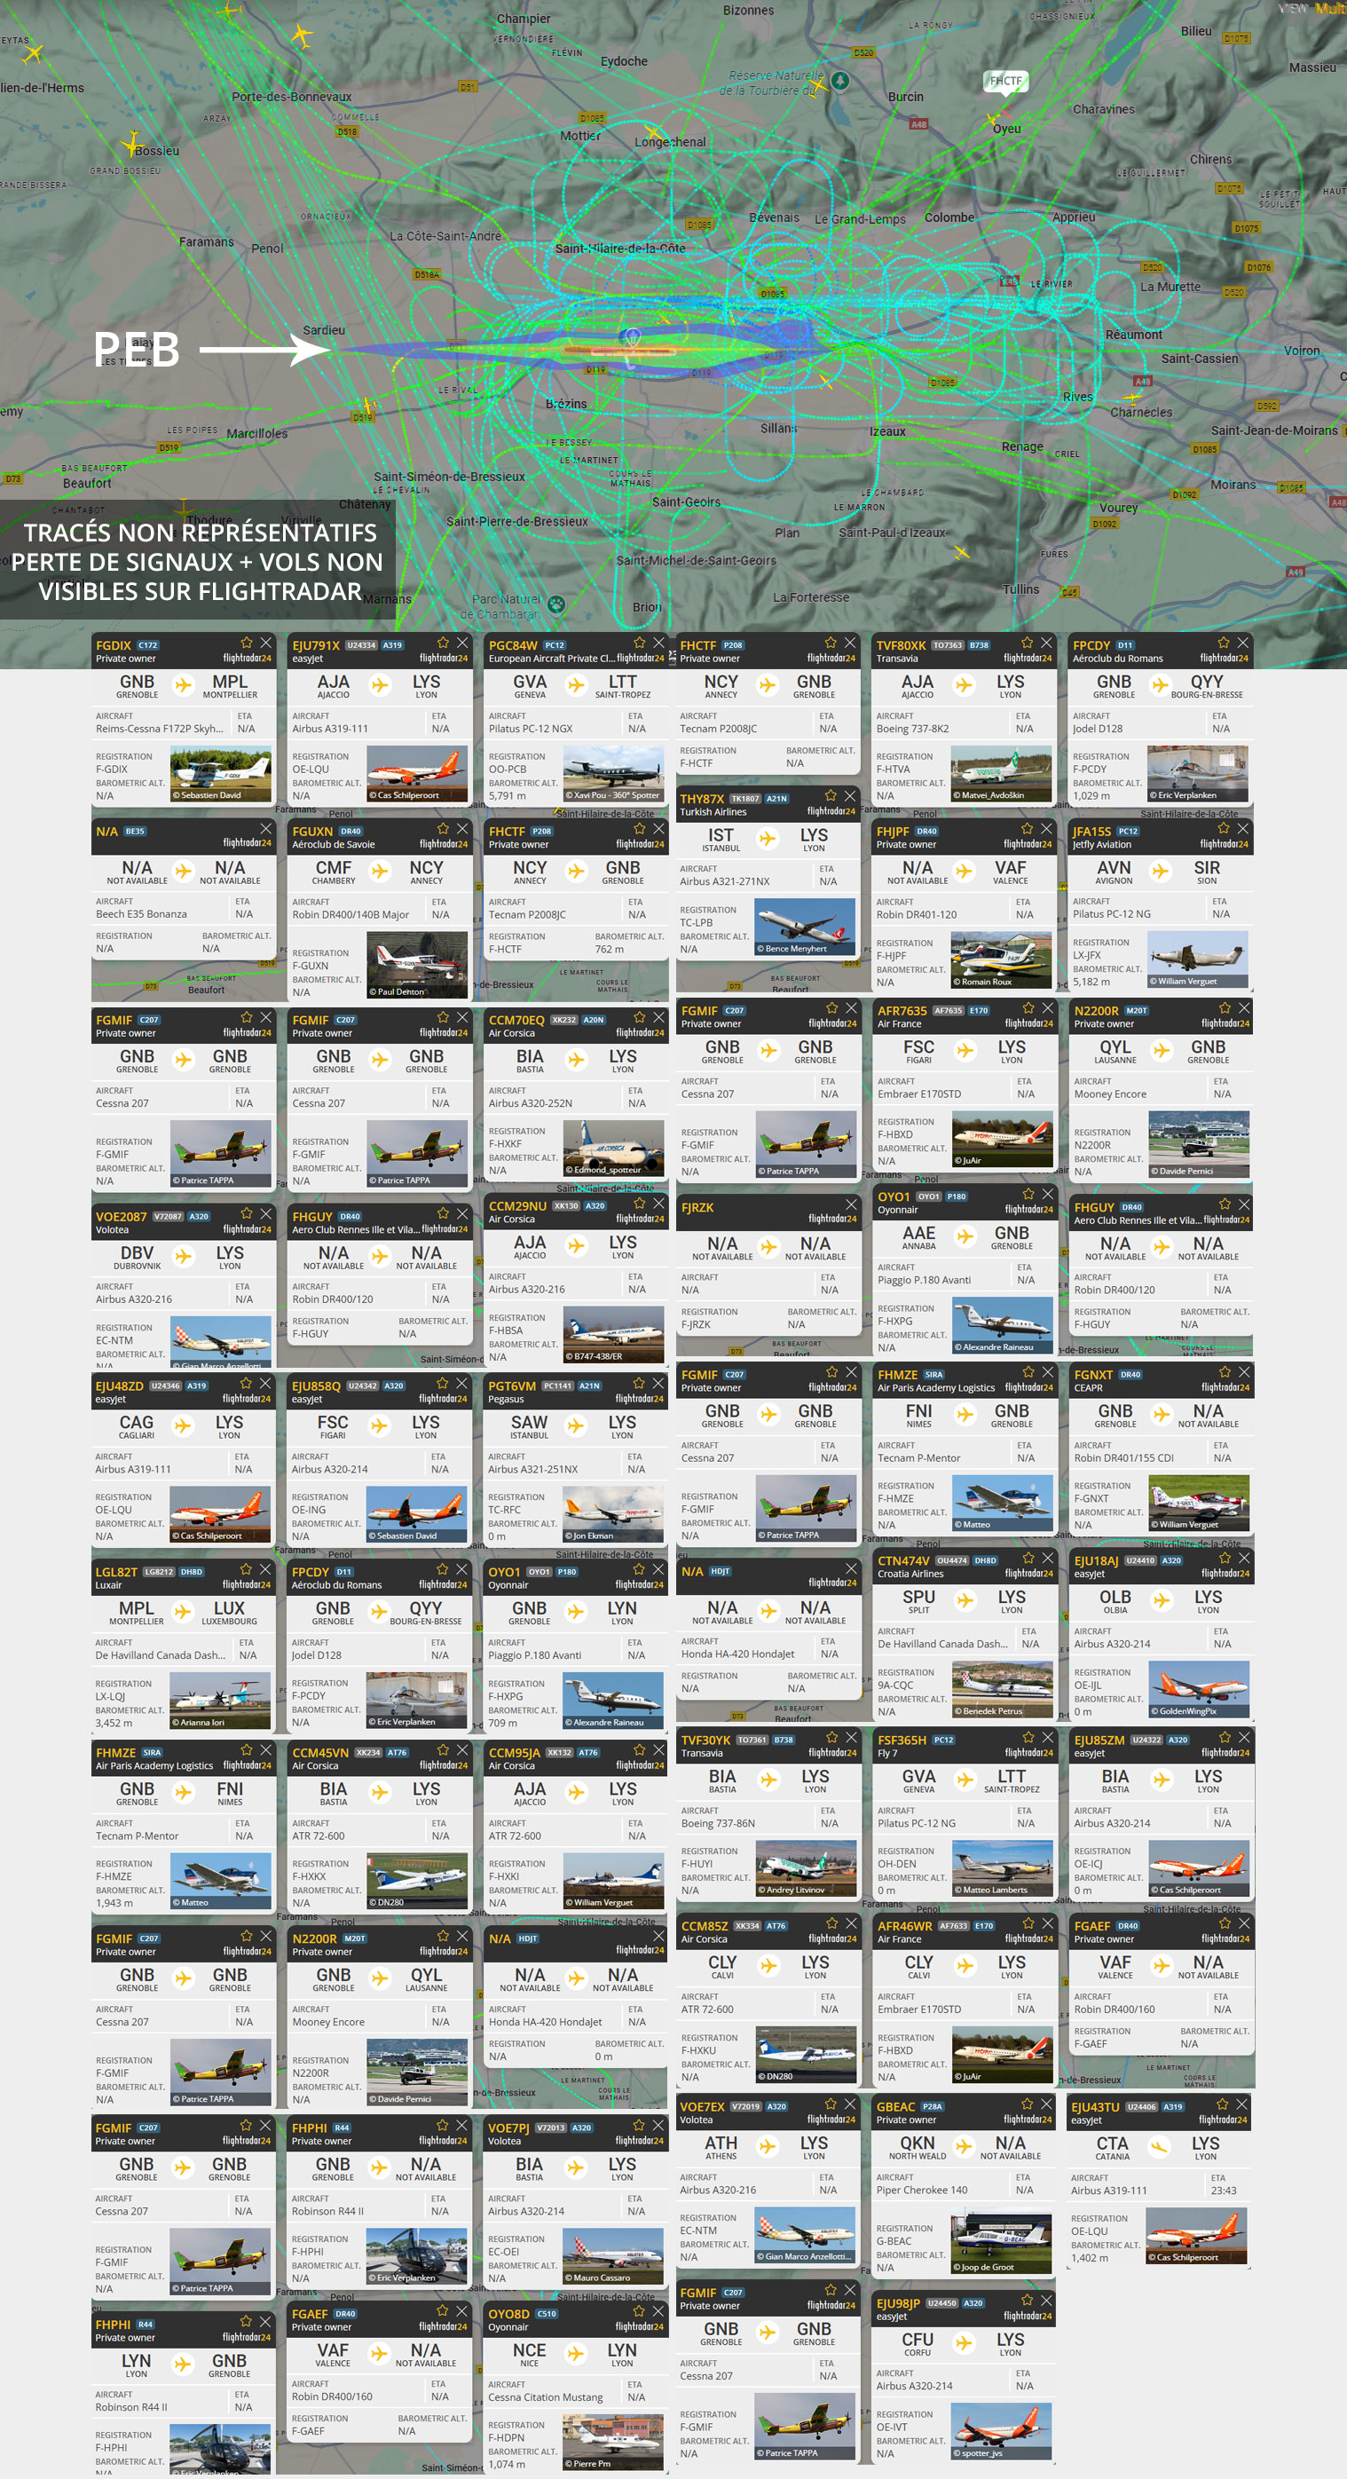Click route plane icon on AFR7635 card
Image resolution: width=1347 pixels, height=2479 pixels.
(x=965, y=1052)
